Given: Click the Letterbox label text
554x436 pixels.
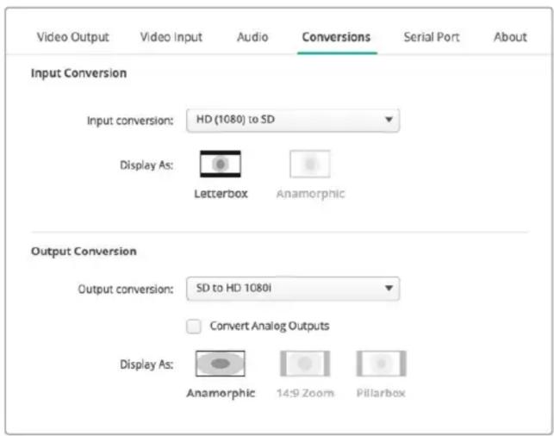Looking at the screenshot, I should (x=221, y=194).
